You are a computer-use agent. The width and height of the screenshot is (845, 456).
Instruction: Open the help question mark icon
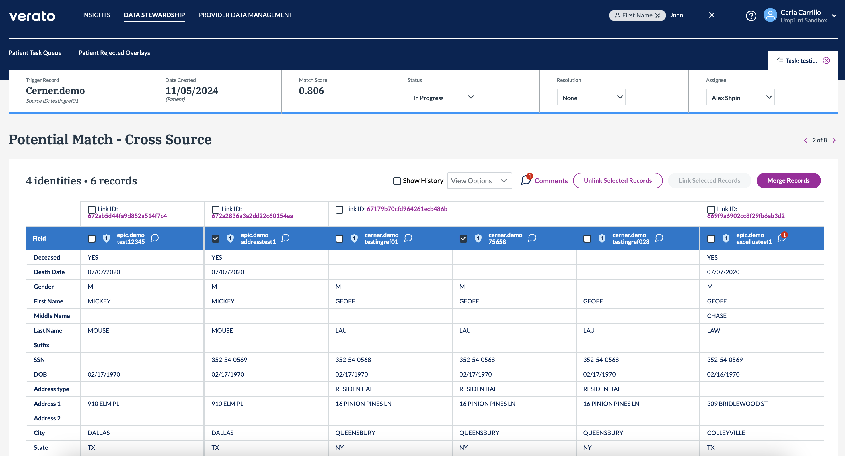[751, 15]
